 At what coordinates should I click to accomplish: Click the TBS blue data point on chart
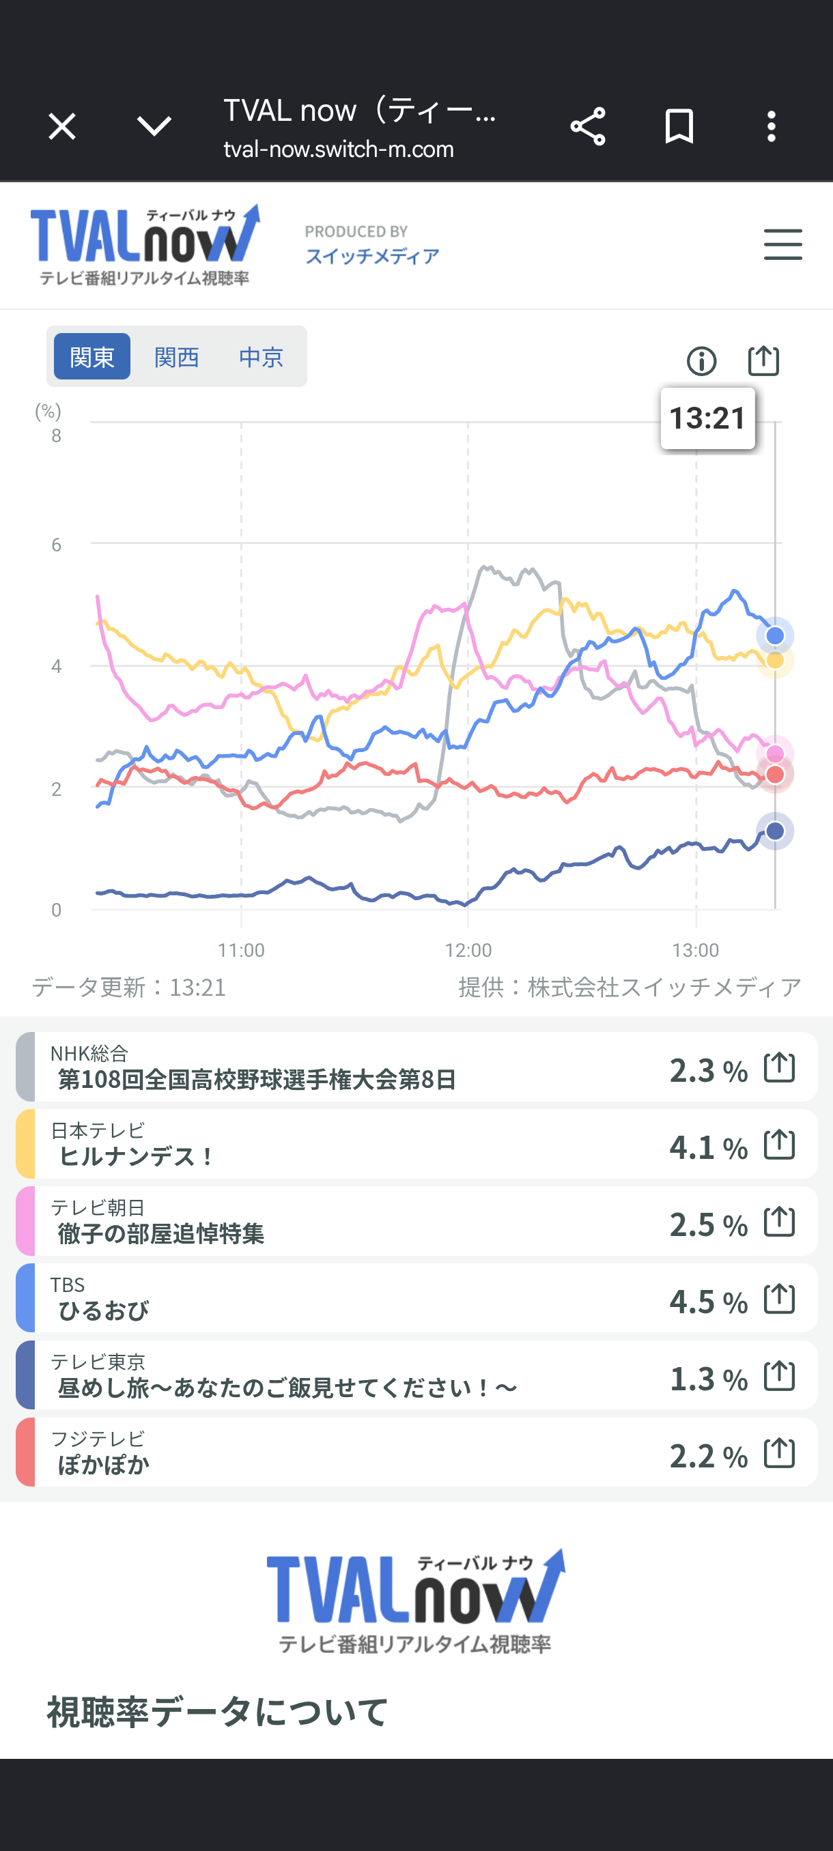point(775,636)
